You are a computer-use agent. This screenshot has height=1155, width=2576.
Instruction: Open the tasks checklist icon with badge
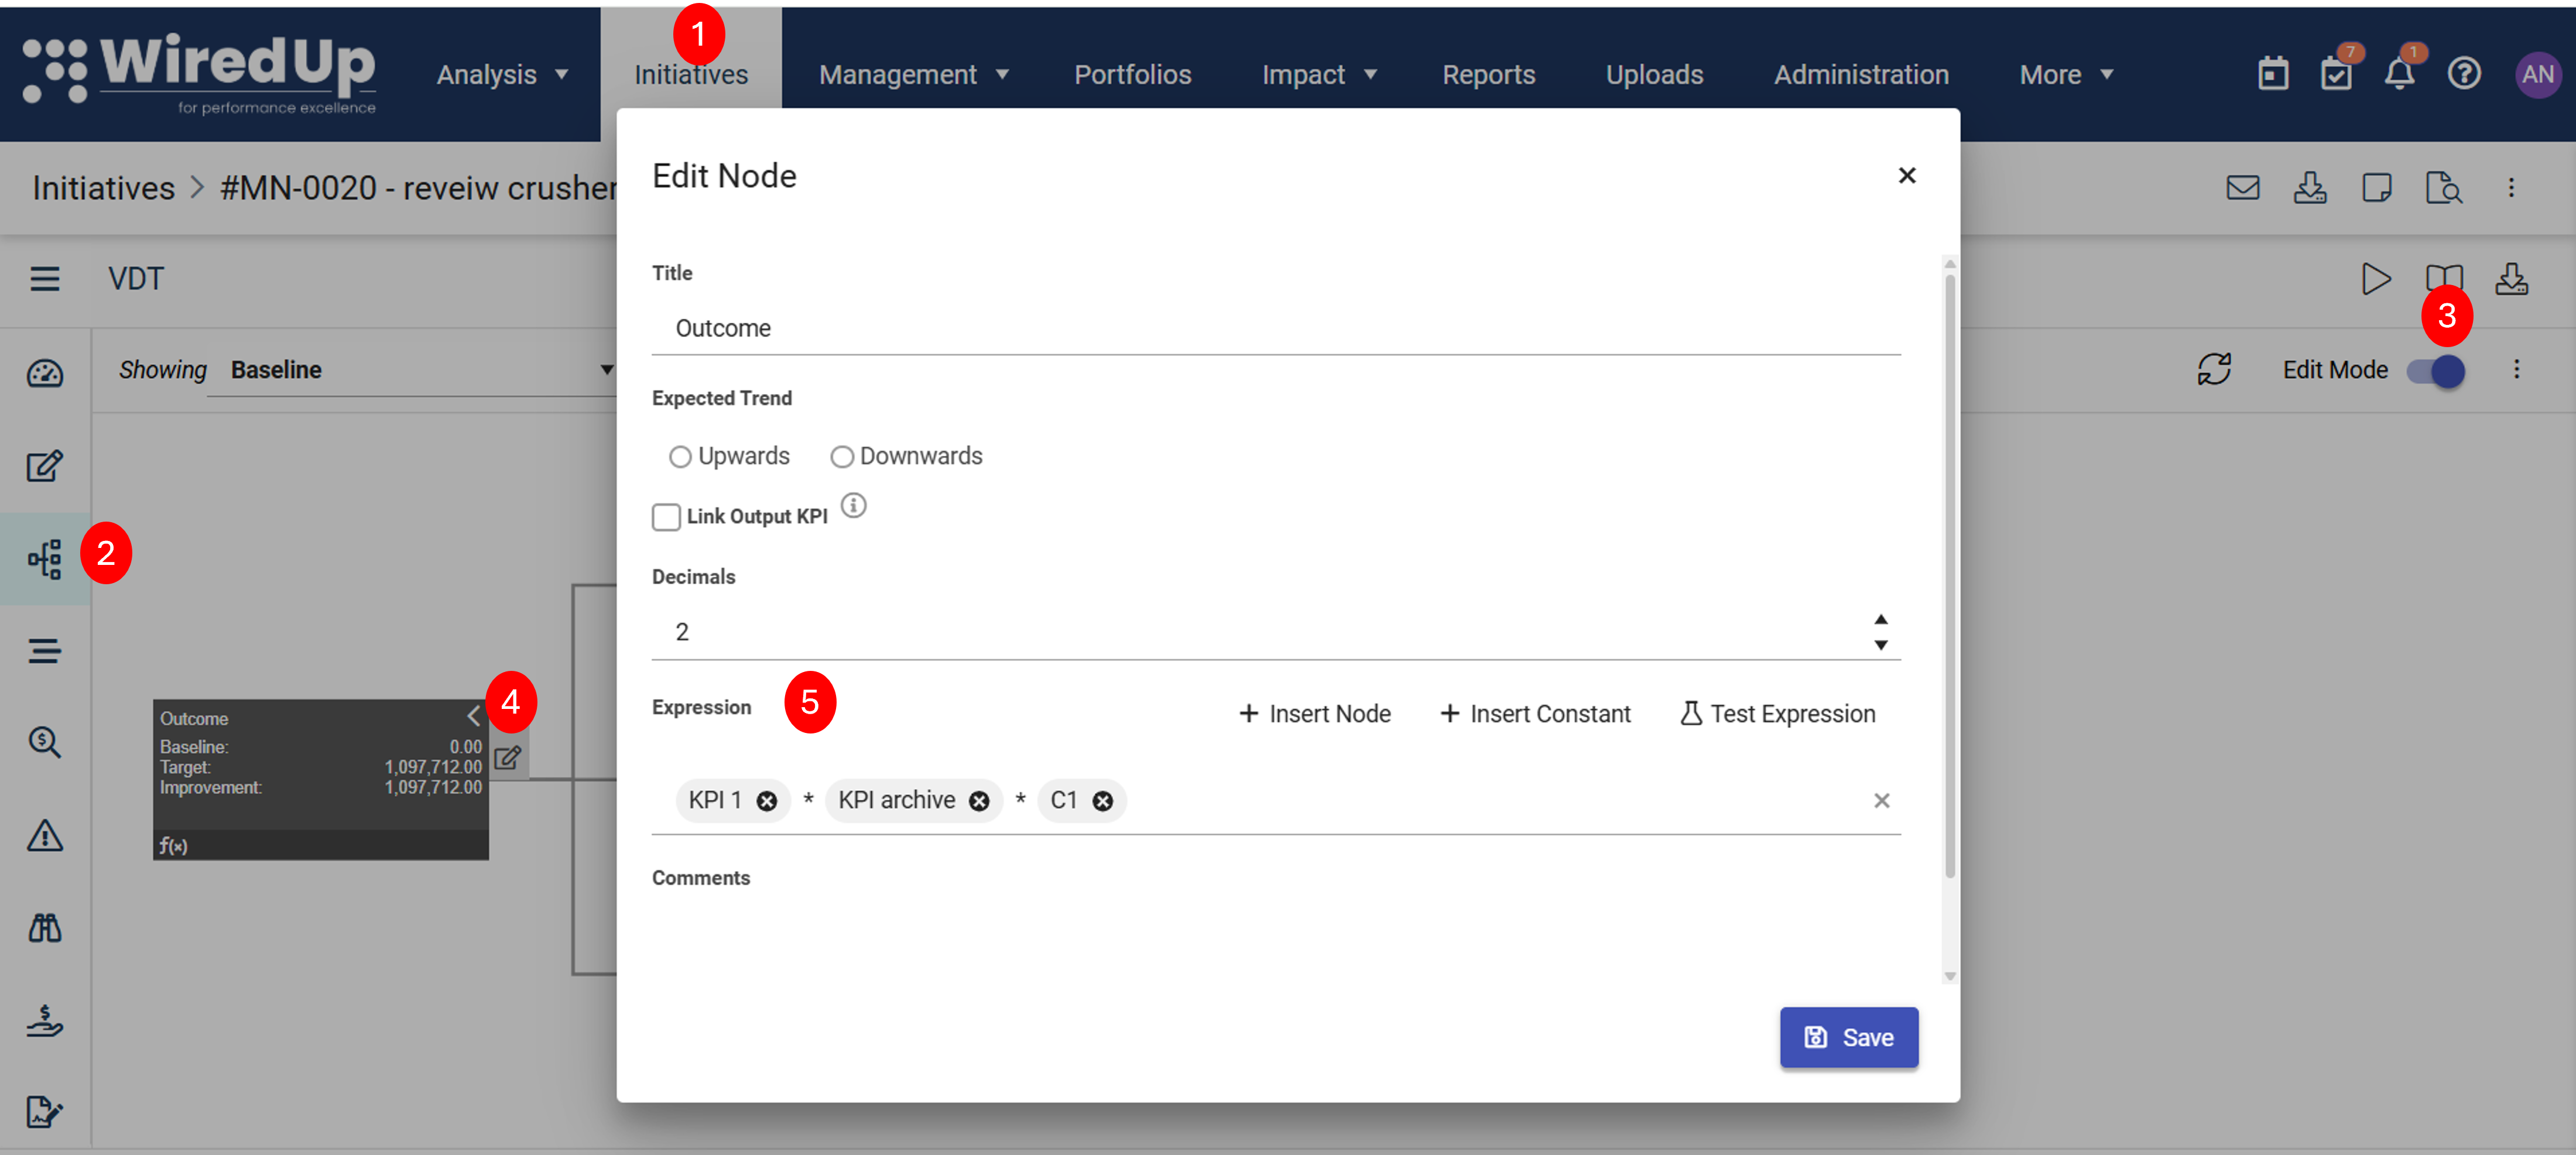coord(2336,74)
